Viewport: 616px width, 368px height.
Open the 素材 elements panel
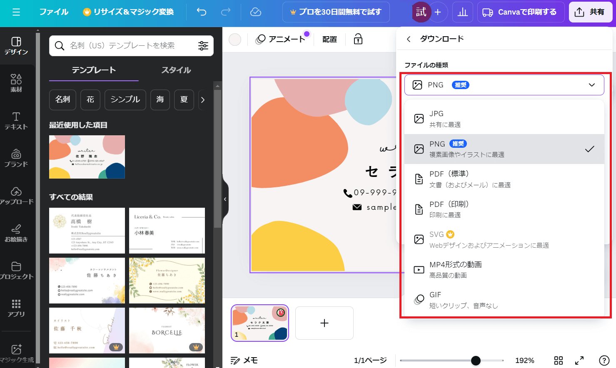point(16,83)
